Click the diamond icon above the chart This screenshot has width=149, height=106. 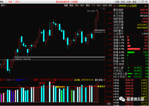(101, 9)
